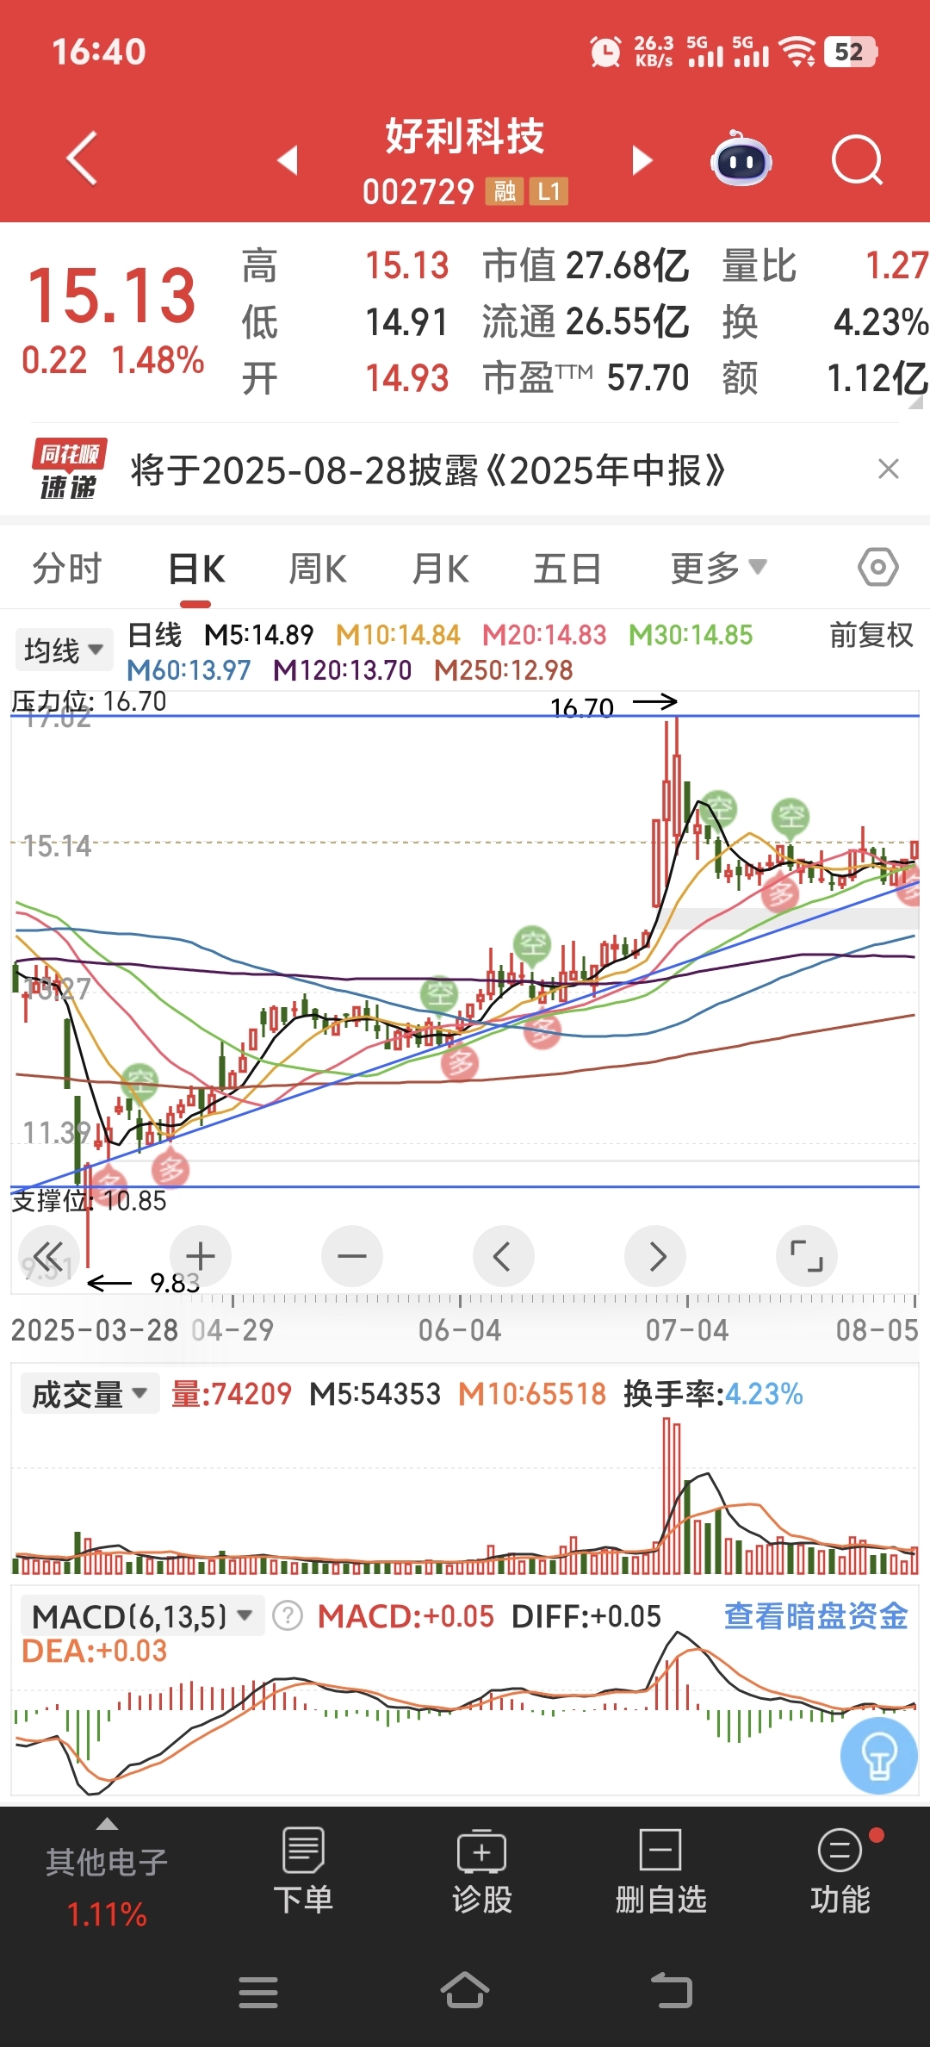Tap M5:14.89 moving average label
Screen dimensions: 930x2047
point(259,635)
